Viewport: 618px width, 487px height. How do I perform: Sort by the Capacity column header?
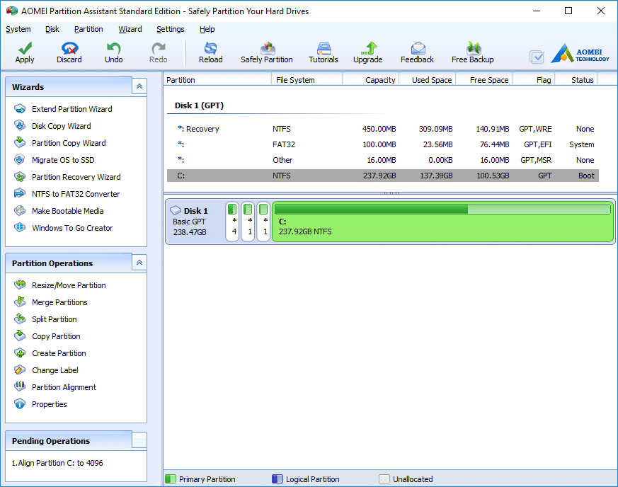pyautogui.click(x=371, y=79)
